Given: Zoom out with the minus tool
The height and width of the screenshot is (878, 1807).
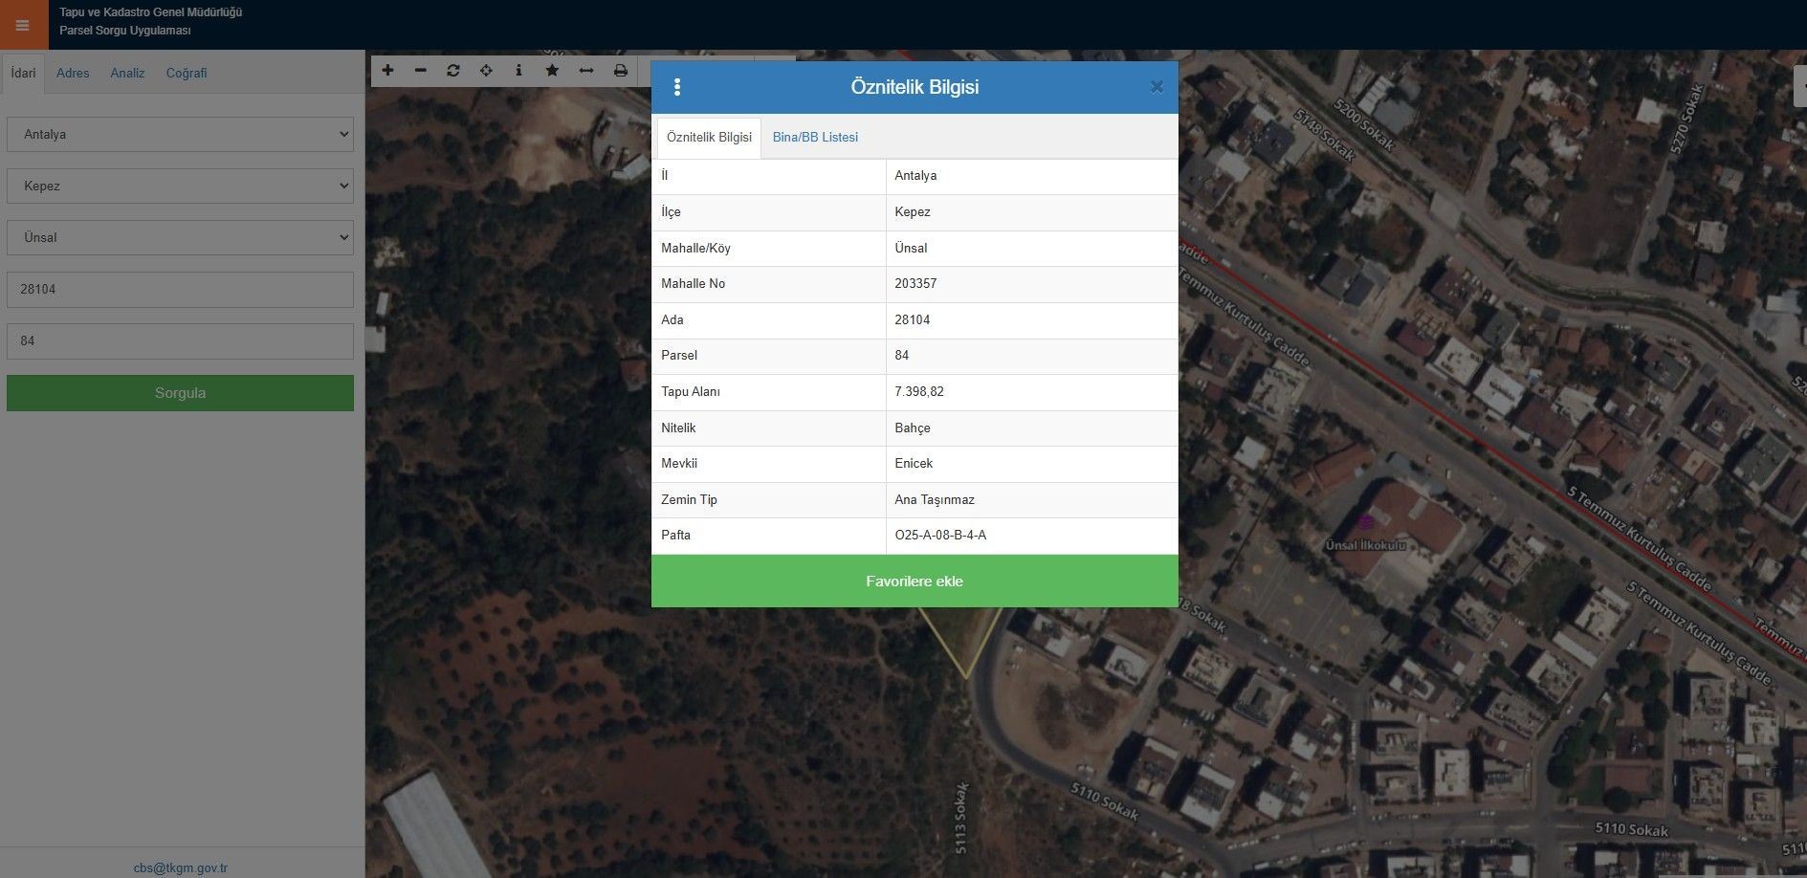Looking at the screenshot, I should tap(420, 71).
